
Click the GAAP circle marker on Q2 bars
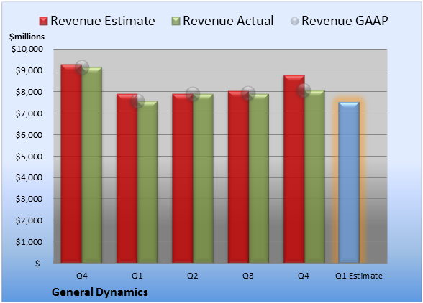(193, 94)
